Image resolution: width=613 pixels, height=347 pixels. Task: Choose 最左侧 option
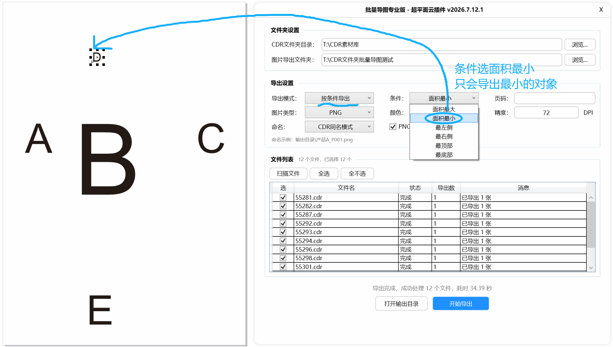point(444,127)
